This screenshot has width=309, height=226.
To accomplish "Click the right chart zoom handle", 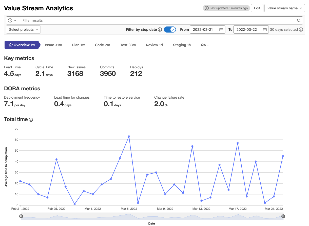I will 283,216.
